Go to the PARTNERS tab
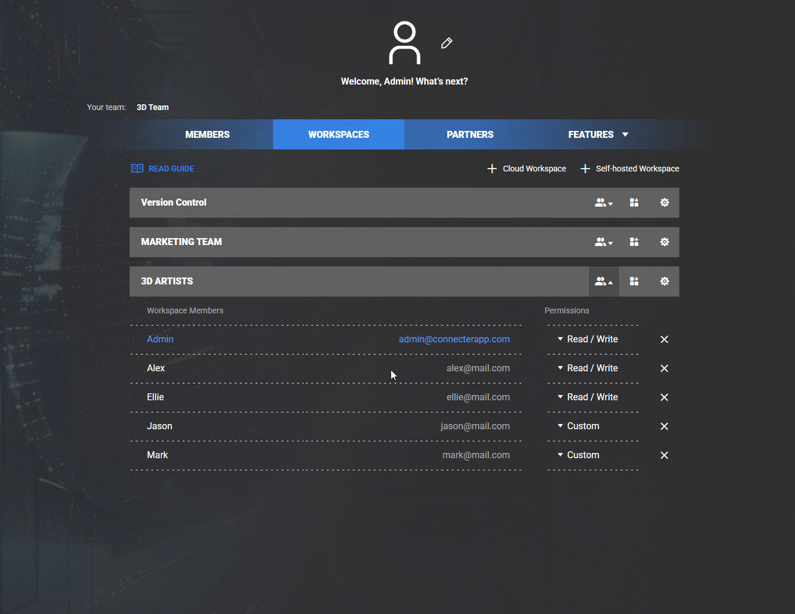The width and height of the screenshot is (795, 614). [470, 134]
